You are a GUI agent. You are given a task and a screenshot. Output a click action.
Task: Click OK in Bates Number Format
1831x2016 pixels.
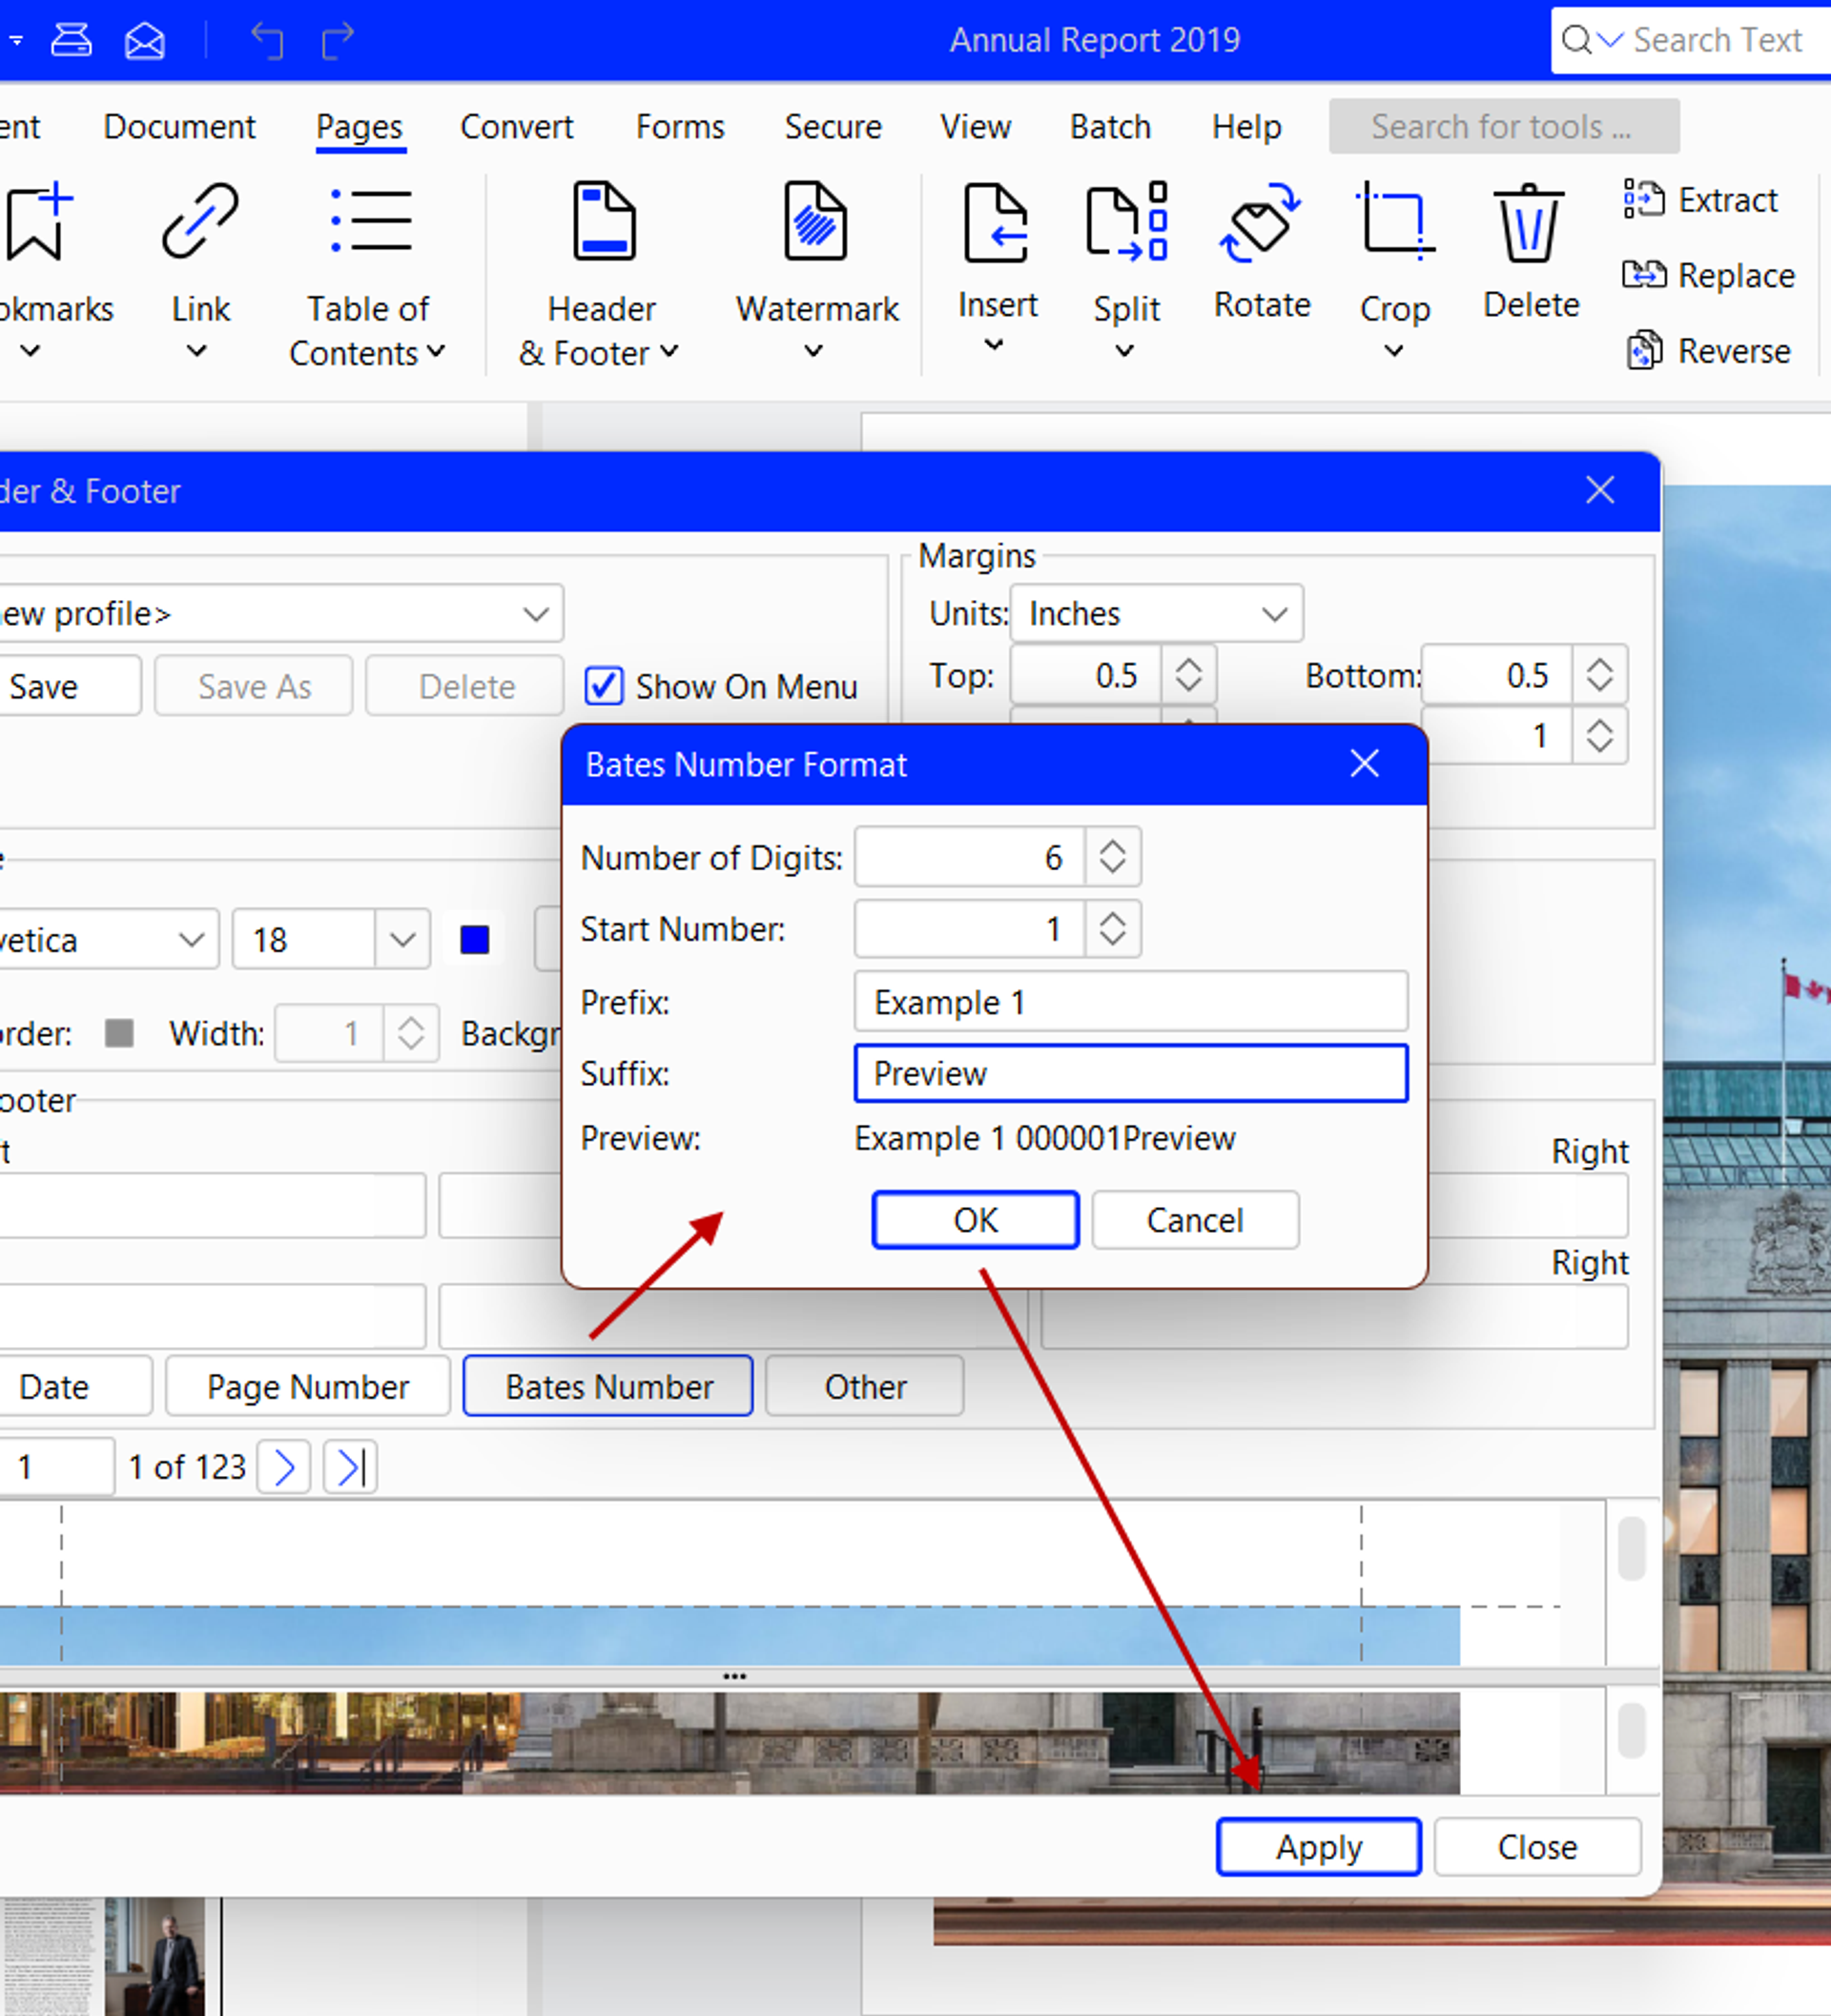pyautogui.click(x=975, y=1220)
